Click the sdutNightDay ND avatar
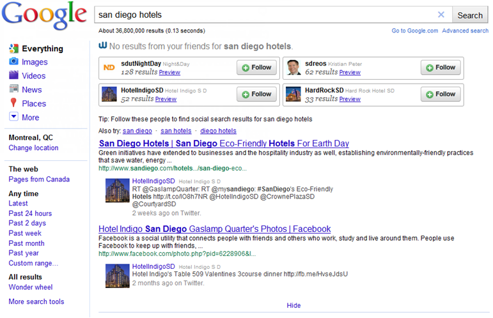The height and width of the screenshot is (318, 493). tap(109, 68)
